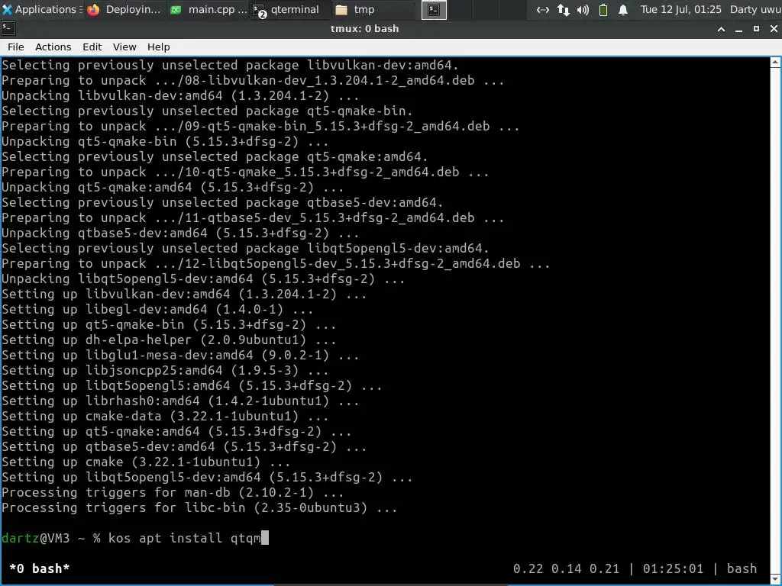Click the line 'Setting up libqt5opengl5:amd64'
782x586 pixels.
[x=192, y=385]
